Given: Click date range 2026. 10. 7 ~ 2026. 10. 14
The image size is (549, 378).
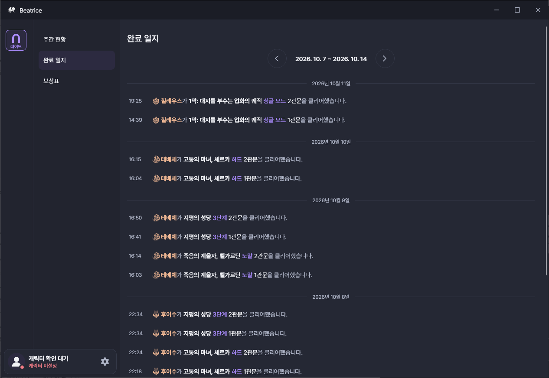Looking at the screenshot, I should click(x=331, y=59).
